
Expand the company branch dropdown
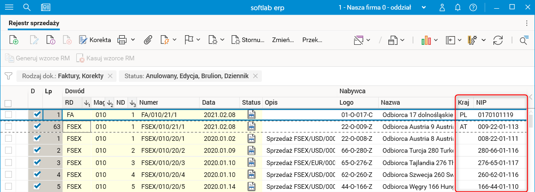[424, 7]
